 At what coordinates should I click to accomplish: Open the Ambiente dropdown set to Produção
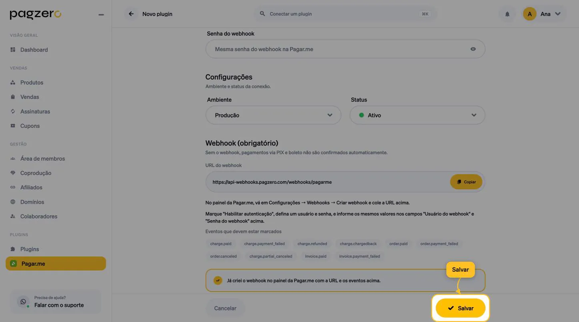click(273, 115)
